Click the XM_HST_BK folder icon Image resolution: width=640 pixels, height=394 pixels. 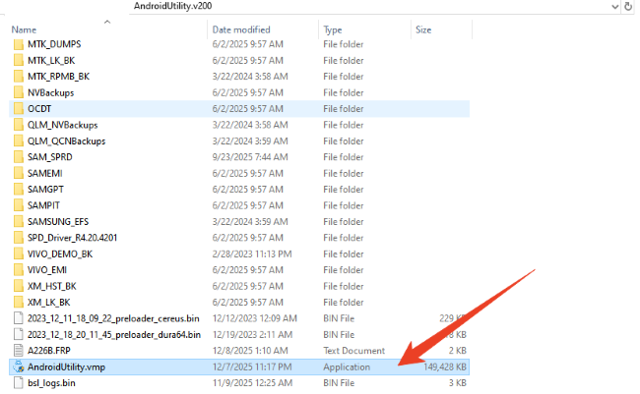19,286
